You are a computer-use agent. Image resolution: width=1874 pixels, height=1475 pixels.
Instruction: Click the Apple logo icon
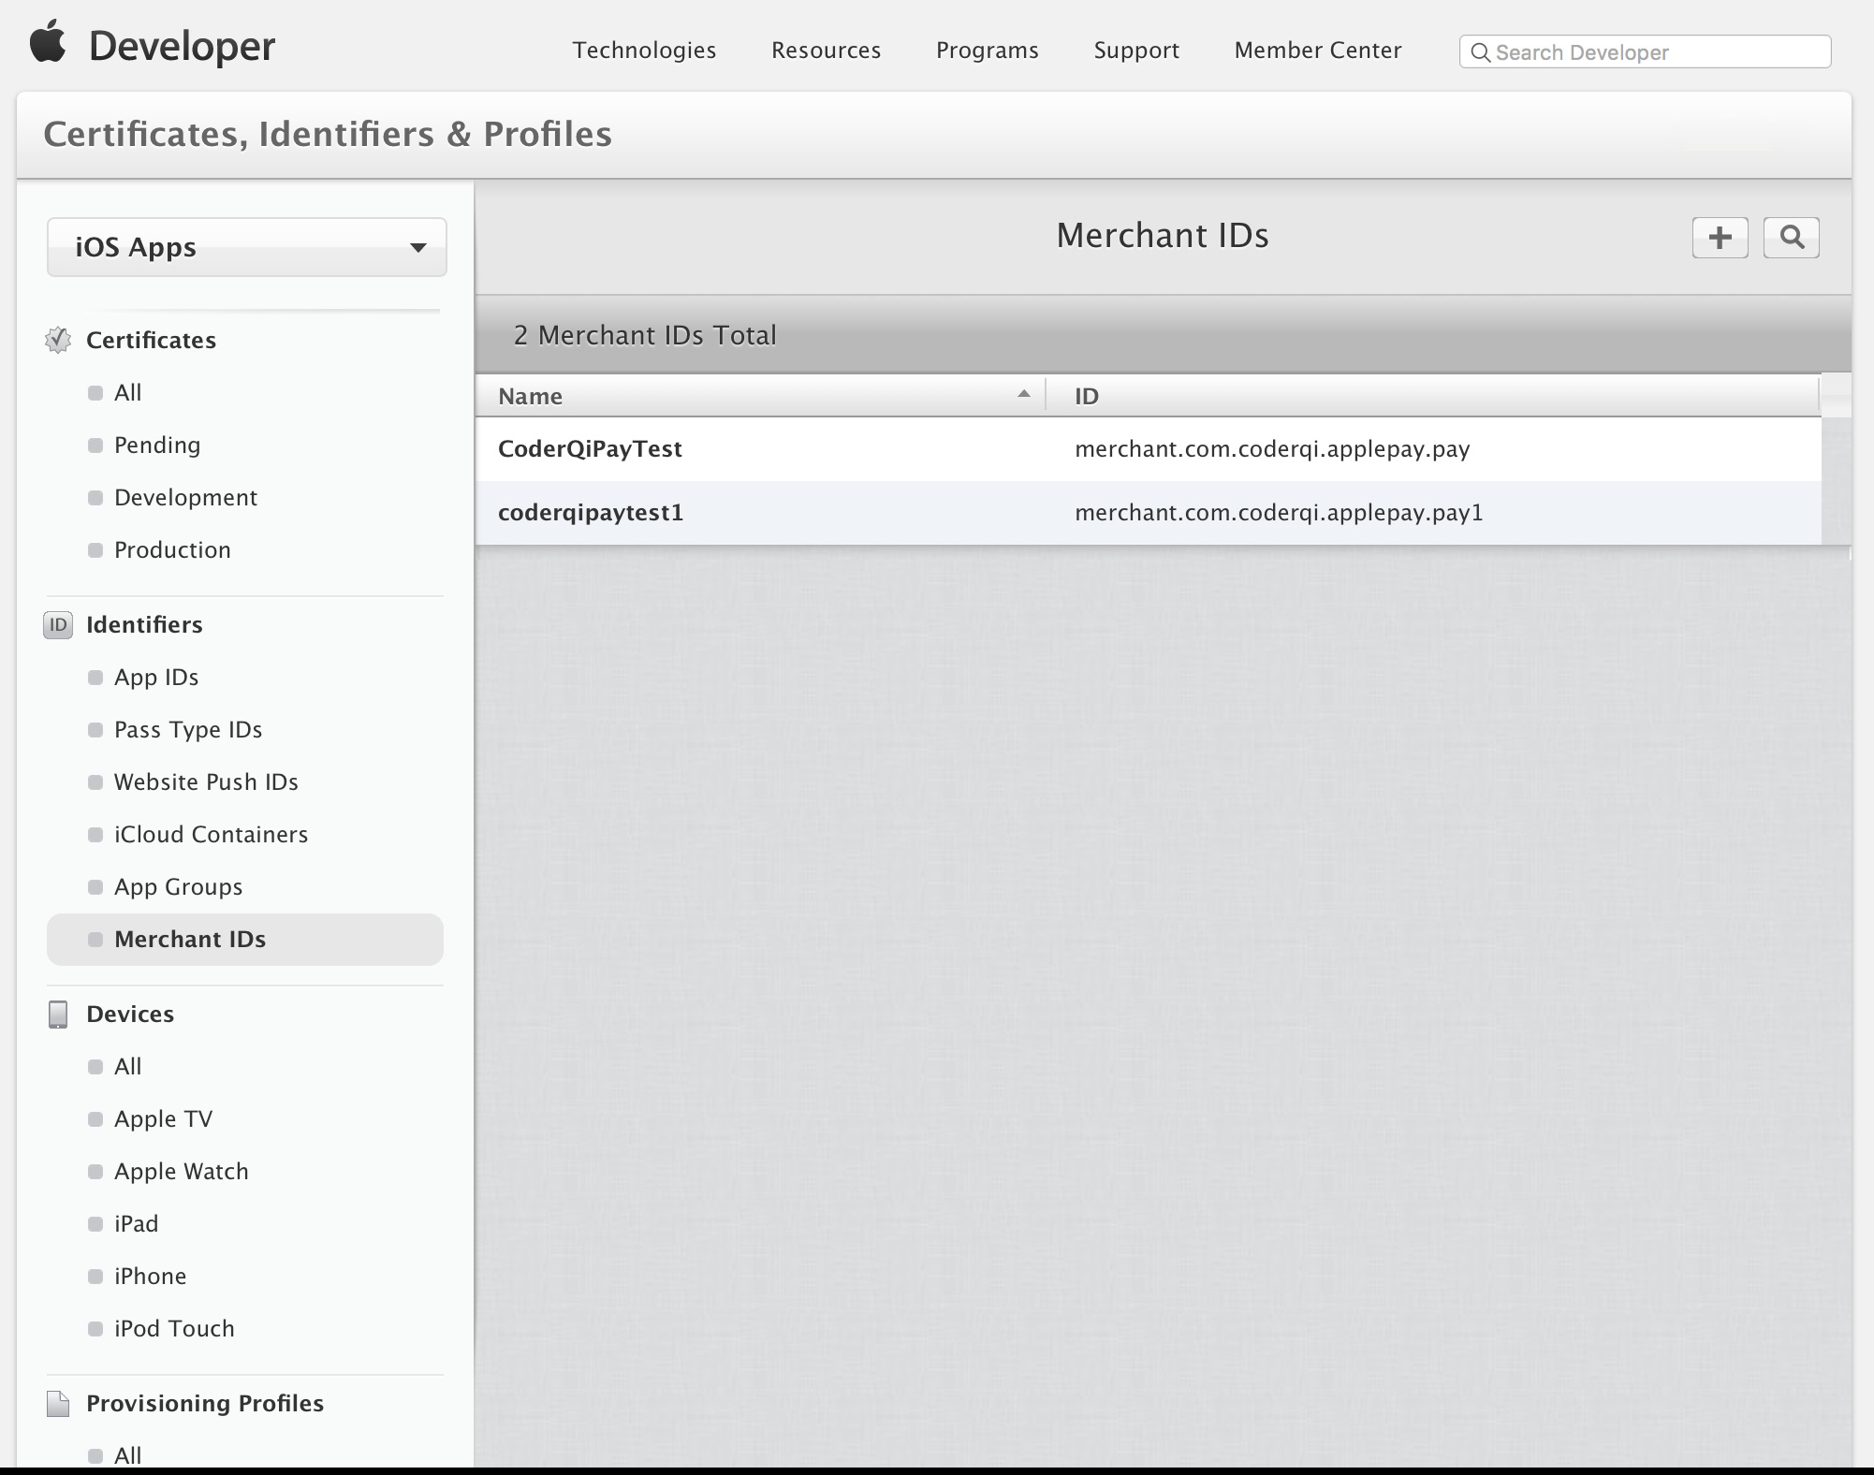click(x=48, y=42)
